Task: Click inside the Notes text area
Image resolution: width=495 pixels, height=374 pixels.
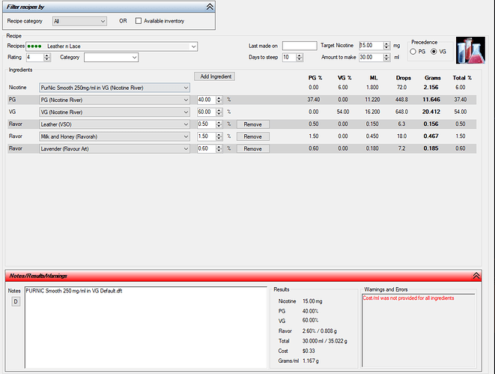Action: click(146, 328)
